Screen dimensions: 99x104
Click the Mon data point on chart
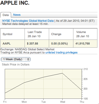pos(24,83)
